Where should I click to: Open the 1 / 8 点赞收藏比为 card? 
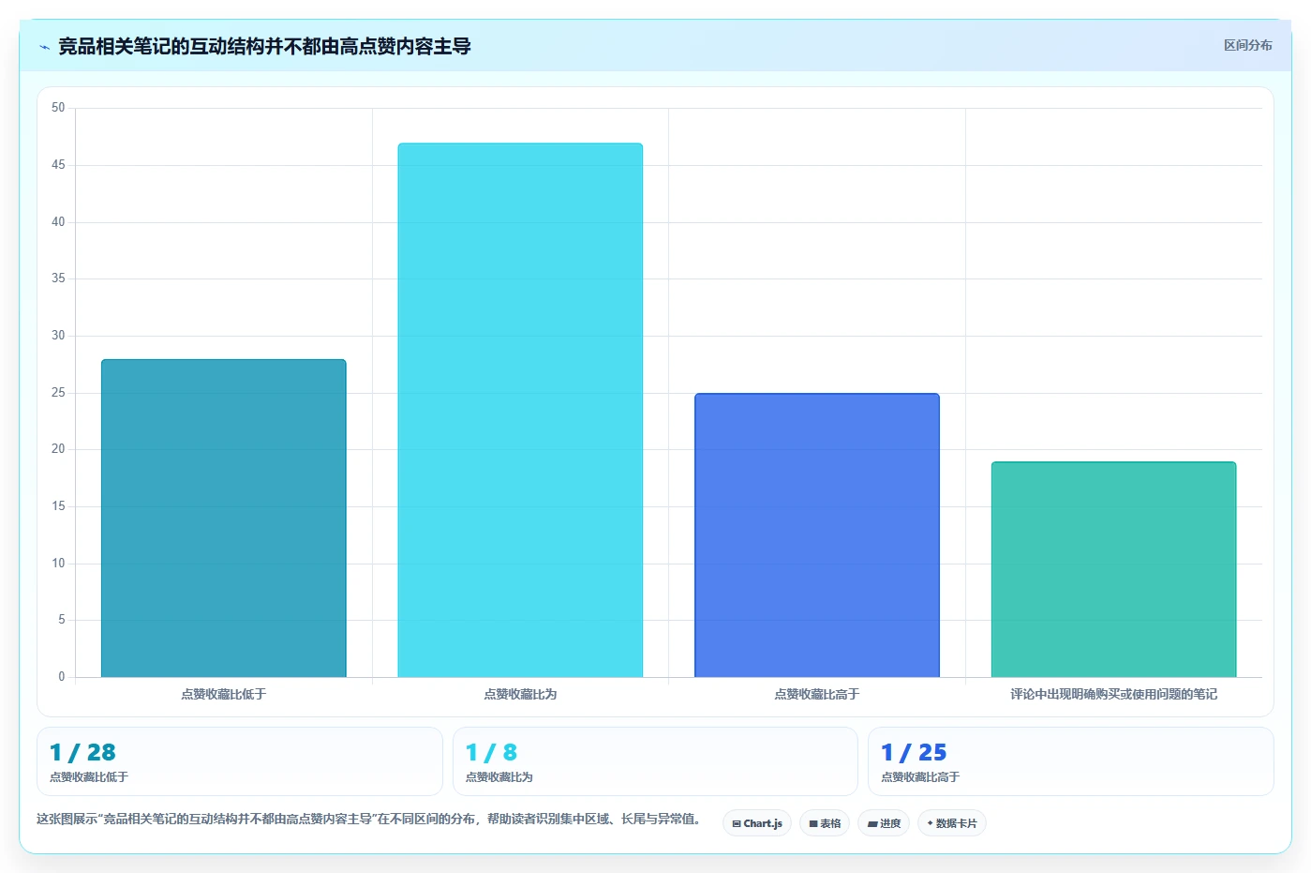655,761
